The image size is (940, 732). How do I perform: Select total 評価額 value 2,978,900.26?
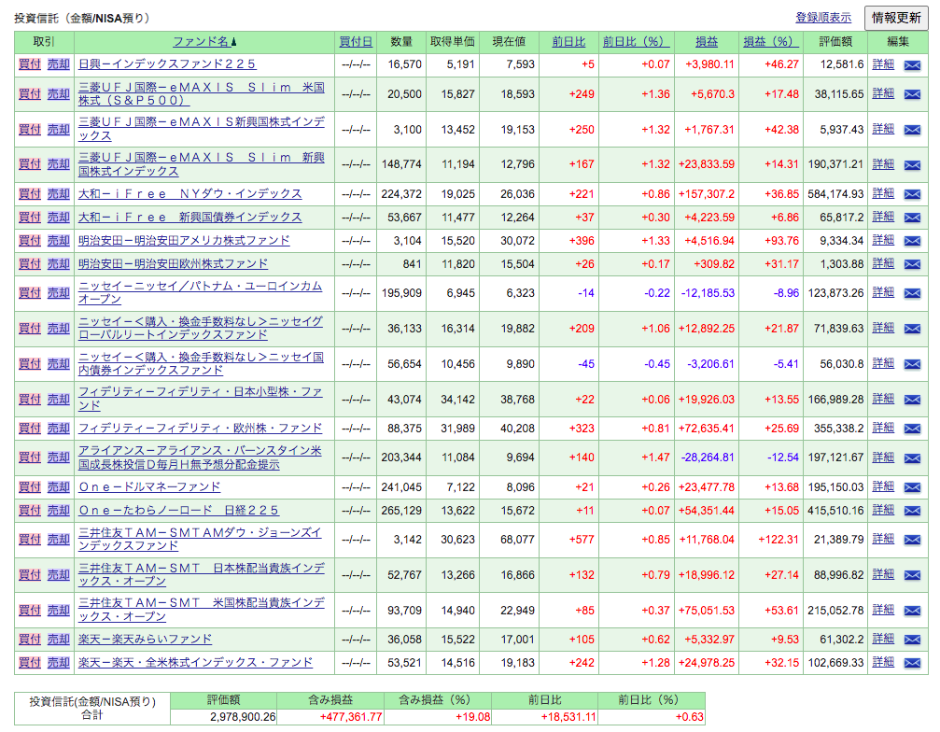pyautogui.click(x=243, y=717)
